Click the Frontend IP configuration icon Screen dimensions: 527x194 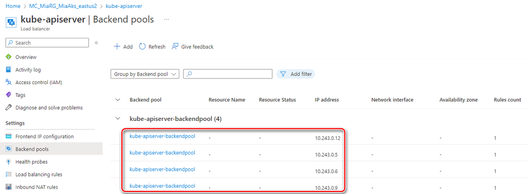(x=9, y=136)
